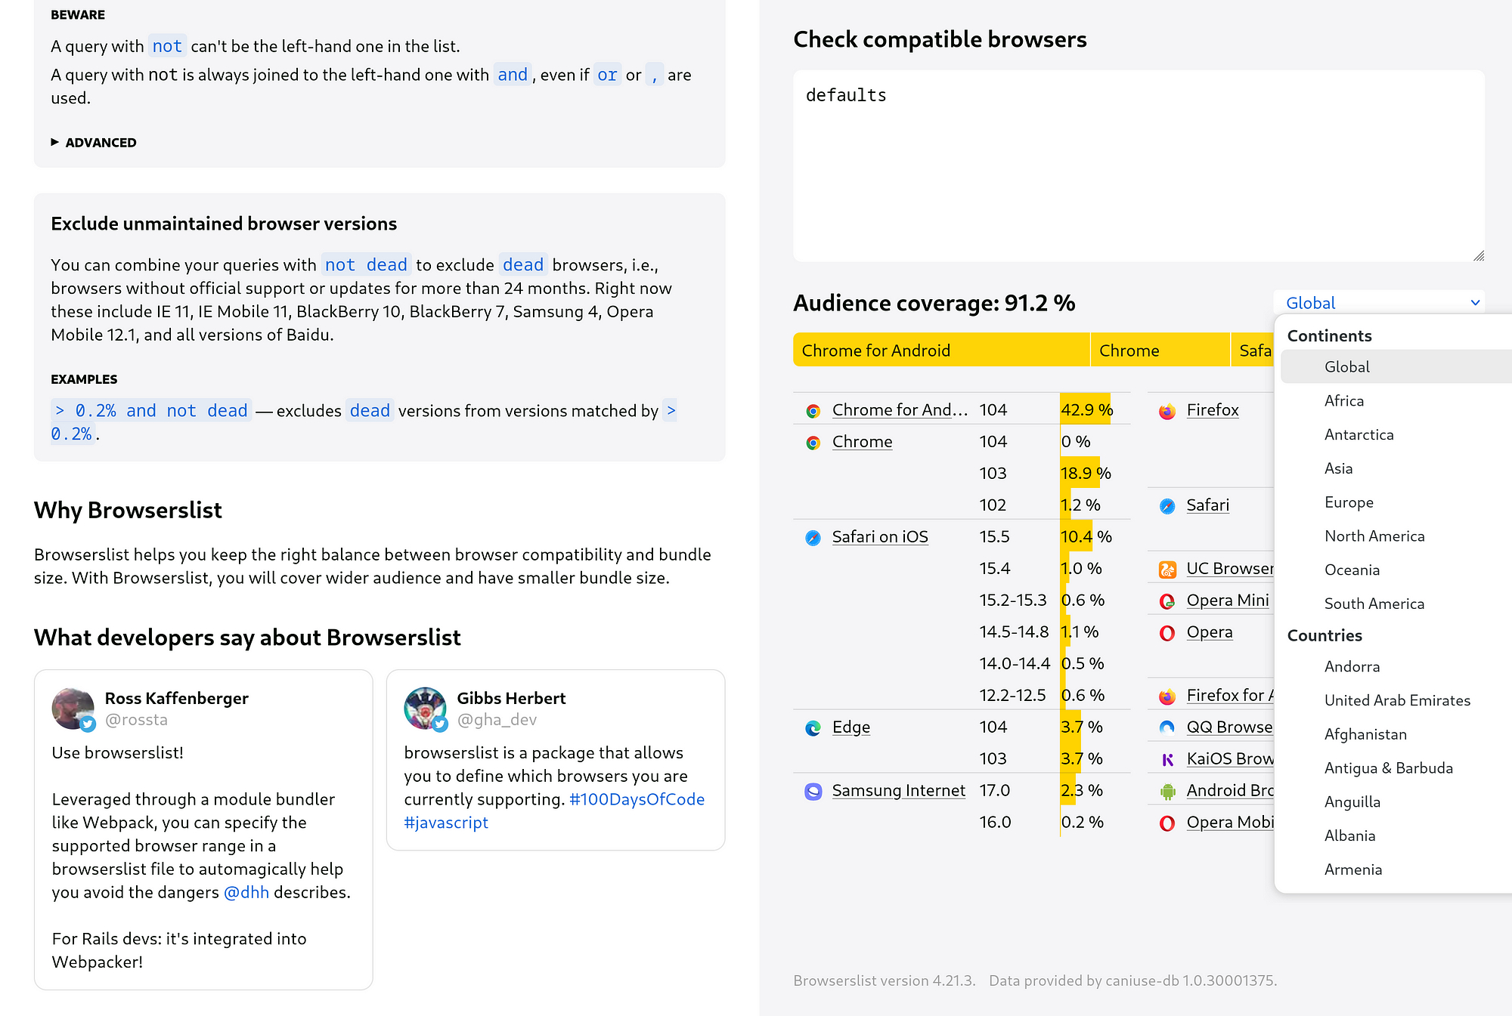Click the UC Browser icon
Viewport: 1512px width, 1016px height.
click(x=1167, y=570)
